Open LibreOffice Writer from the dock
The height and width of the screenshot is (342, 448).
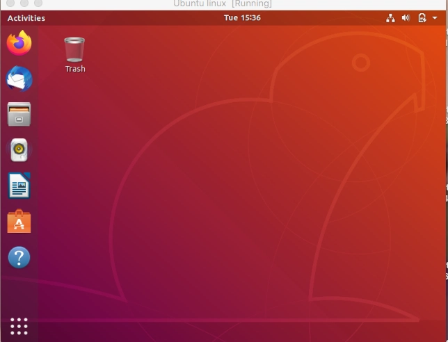(x=19, y=186)
